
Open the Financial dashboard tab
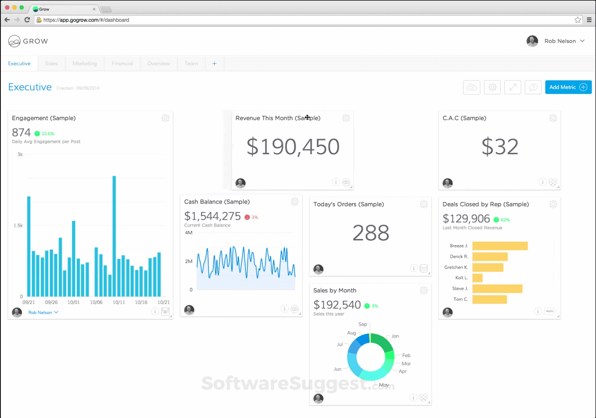(122, 63)
